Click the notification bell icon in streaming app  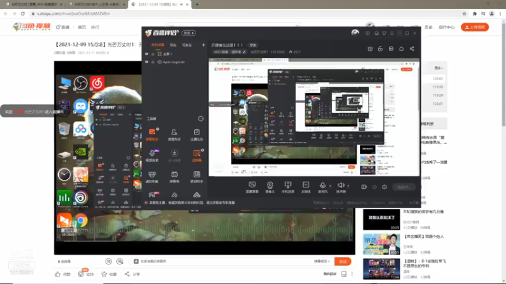402,49
